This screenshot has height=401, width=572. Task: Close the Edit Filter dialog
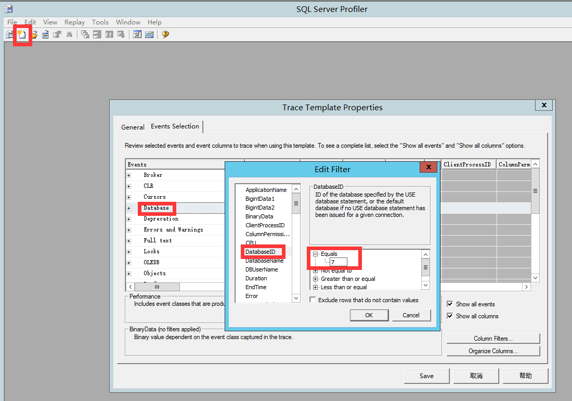pyautogui.click(x=428, y=167)
